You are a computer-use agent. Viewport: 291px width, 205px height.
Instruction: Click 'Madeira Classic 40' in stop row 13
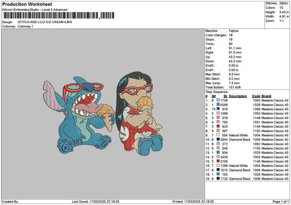click(x=275, y=153)
